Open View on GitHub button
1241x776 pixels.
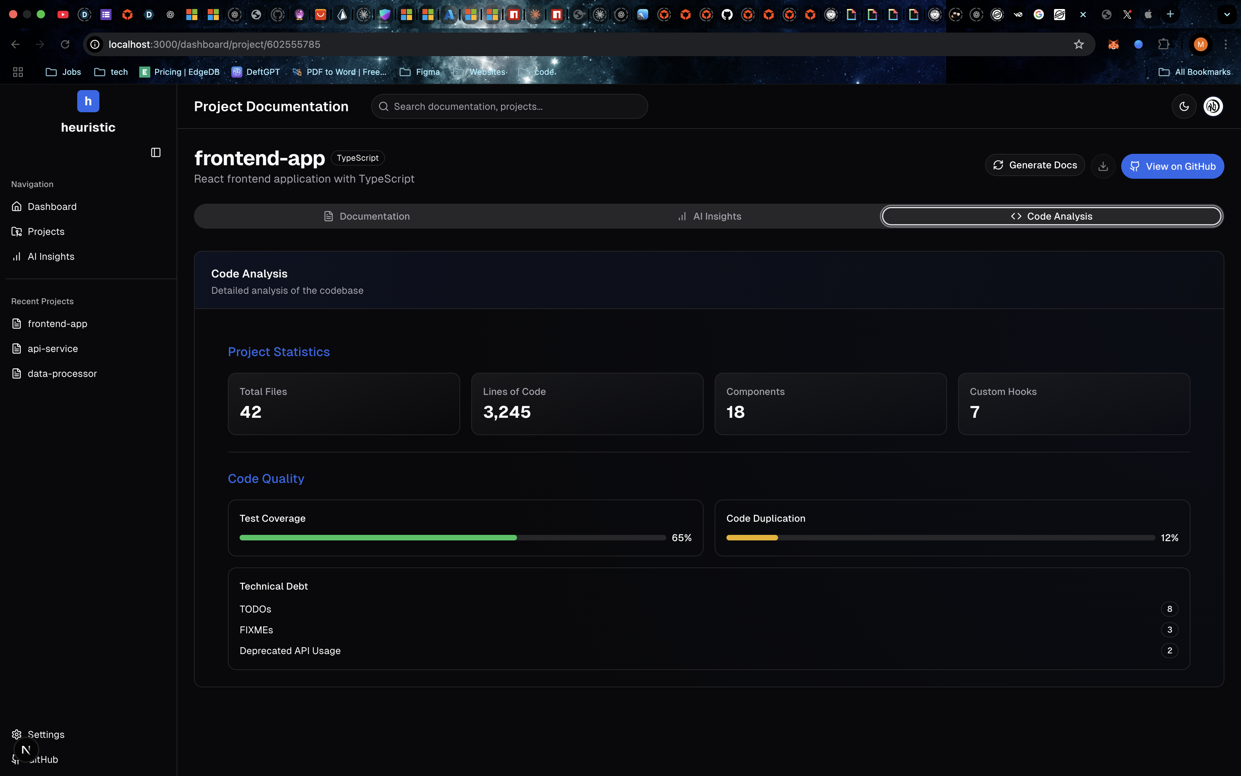point(1172,166)
